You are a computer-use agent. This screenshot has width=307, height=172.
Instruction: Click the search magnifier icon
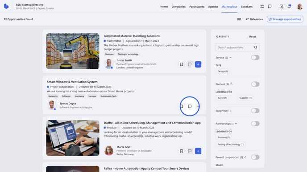256,48
